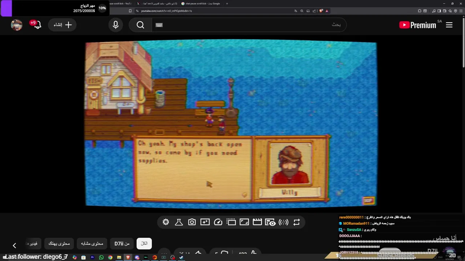The height and width of the screenshot is (261, 465).
Task: Open Microsoft Store from the taskbar
Action: [84, 257]
